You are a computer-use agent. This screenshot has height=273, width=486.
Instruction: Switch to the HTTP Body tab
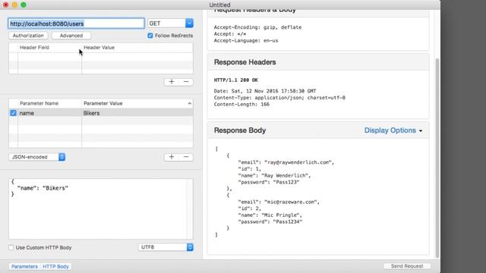55,266
